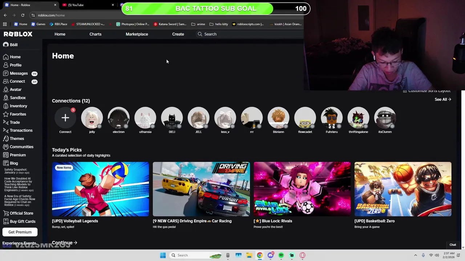Image resolution: width=465 pixels, height=261 pixels.
Task: Click the browser reload button
Action: point(23,15)
